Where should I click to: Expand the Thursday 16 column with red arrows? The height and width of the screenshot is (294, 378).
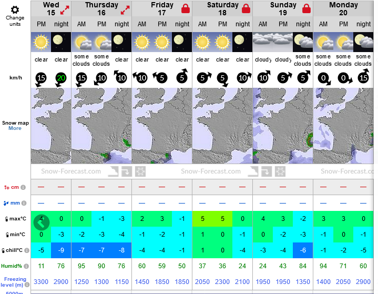[125, 10]
